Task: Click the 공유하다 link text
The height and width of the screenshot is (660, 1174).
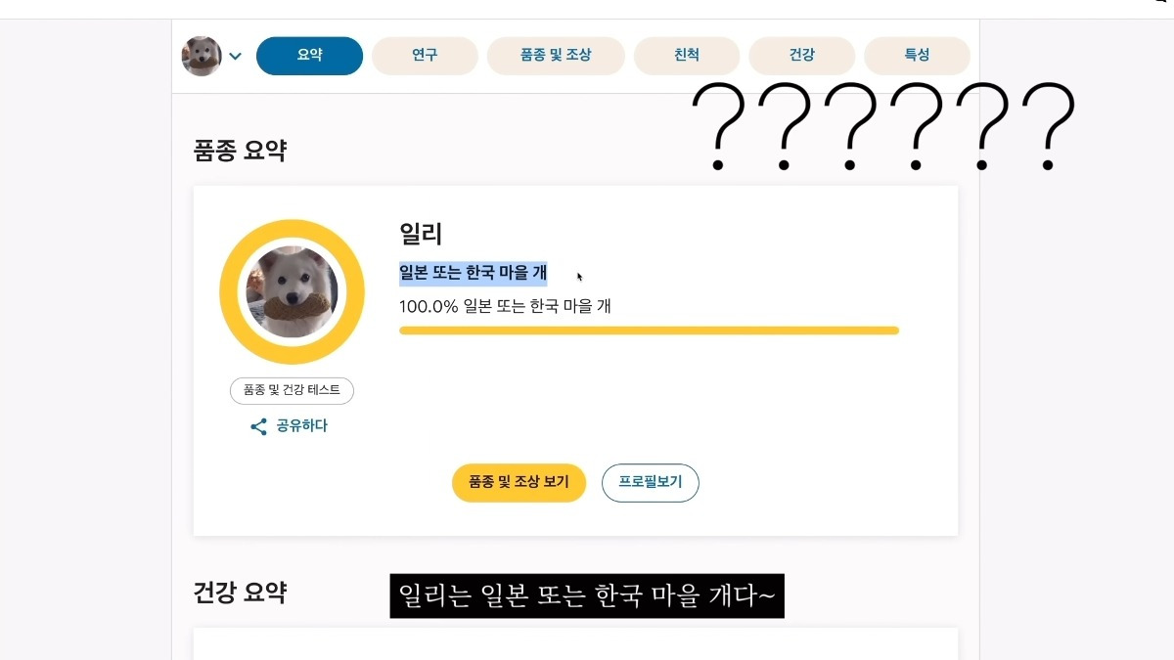Action: point(301,426)
